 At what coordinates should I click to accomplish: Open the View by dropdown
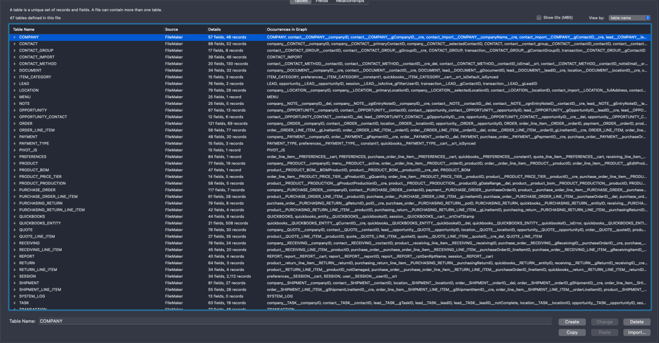[x=629, y=17]
